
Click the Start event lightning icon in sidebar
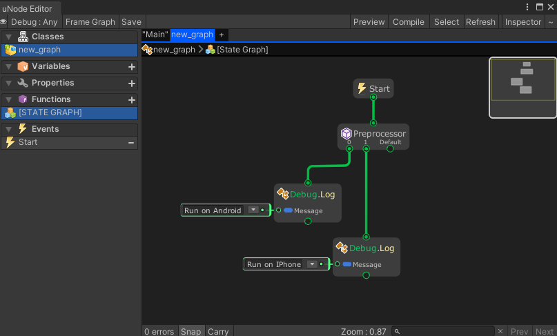point(10,142)
